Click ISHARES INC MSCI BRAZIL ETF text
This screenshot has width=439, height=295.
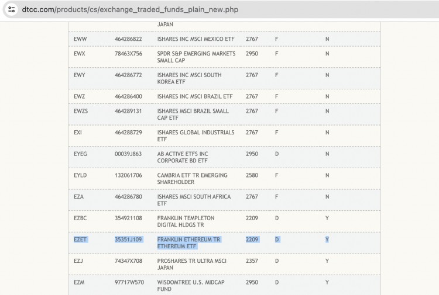click(194, 96)
